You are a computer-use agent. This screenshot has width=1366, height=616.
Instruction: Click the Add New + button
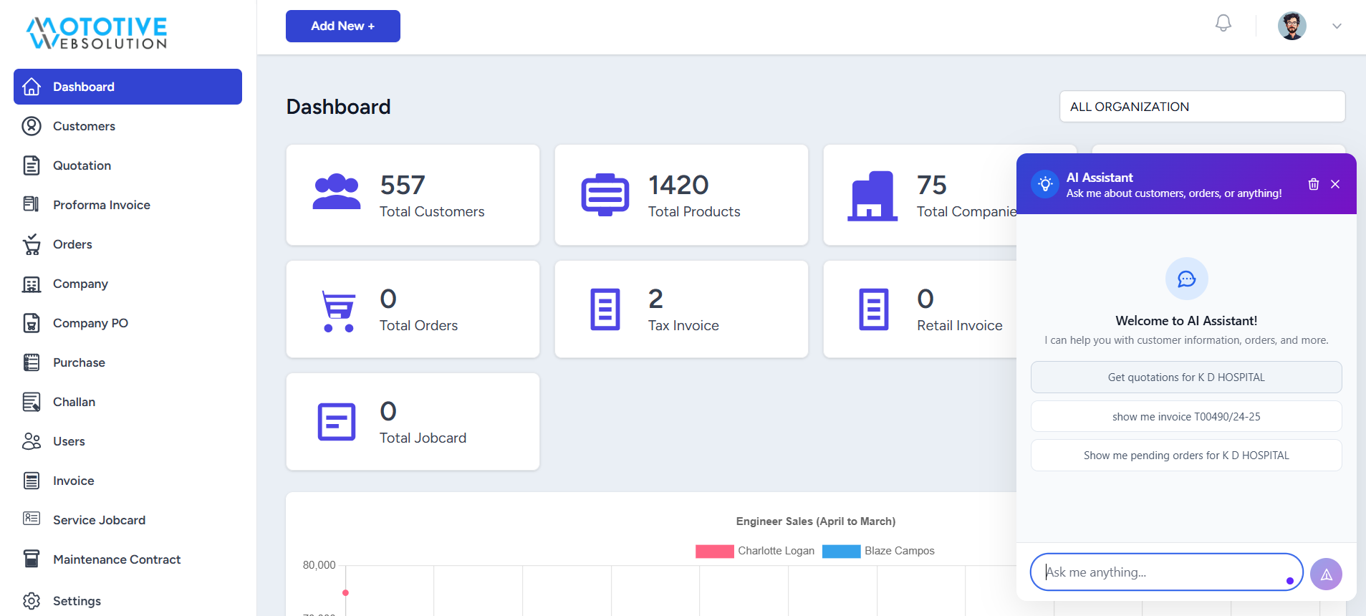click(342, 27)
